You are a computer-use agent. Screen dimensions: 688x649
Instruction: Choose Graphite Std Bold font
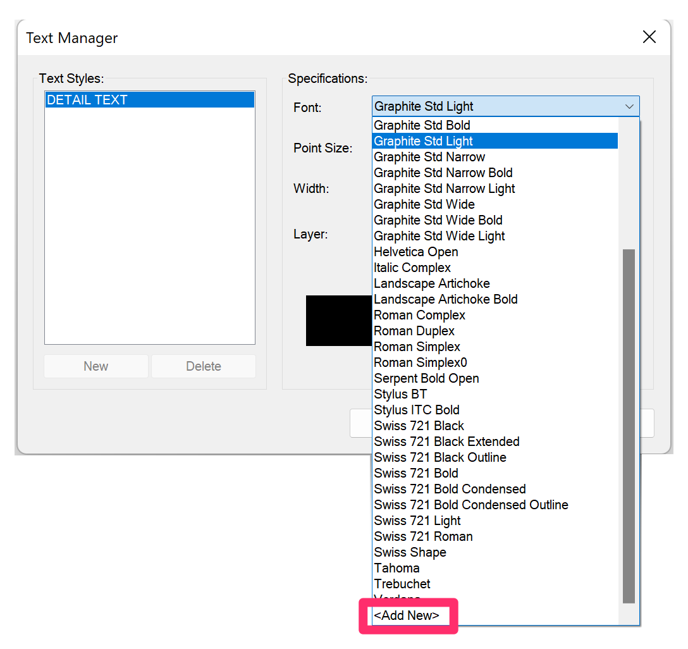tap(422, 125)
